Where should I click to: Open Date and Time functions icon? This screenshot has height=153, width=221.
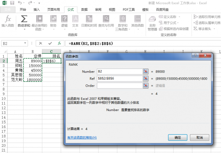point(89,19)
